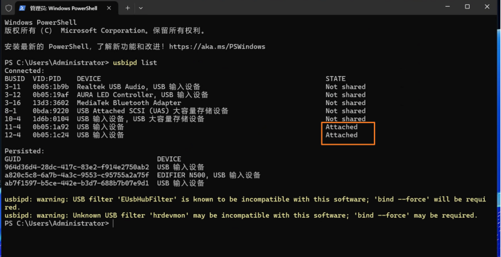
Task: Expand the new tab profile dropdown
Action: 141,8
